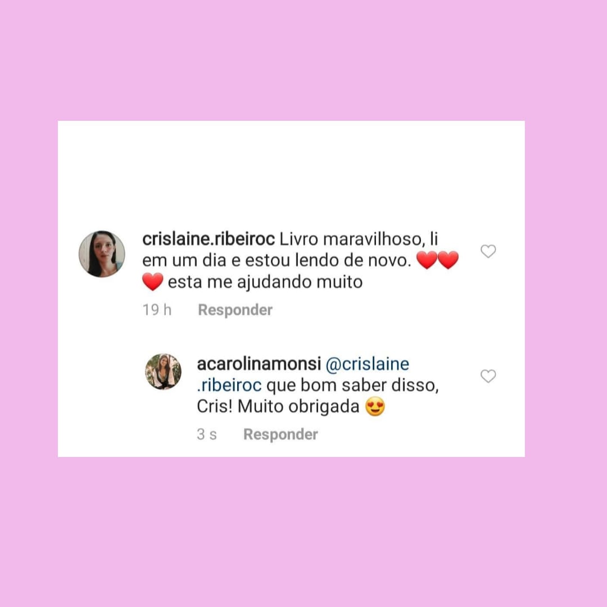Viewport: 607px width, 607px height.
Task: Click Responder under the 19 h comment
Action: pos(235,310)
